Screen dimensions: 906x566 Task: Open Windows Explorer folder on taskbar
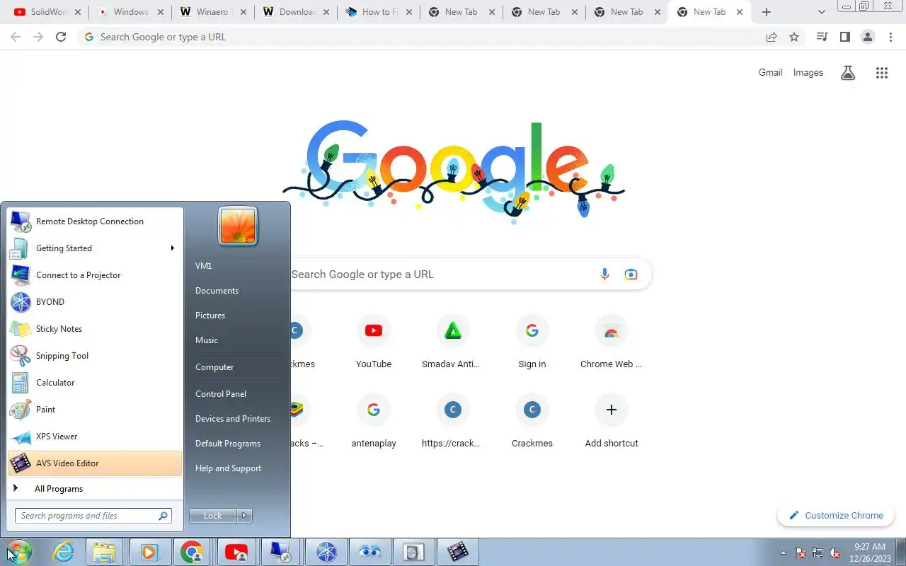pyautogui.click(x=105, y=552)
